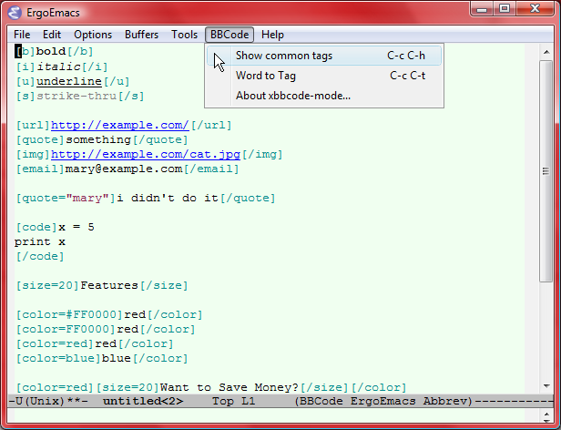Viewport: 561px width, 430px height.
Task: Close the BBCode menu in menu bar
Action: [x=229, y=35]
